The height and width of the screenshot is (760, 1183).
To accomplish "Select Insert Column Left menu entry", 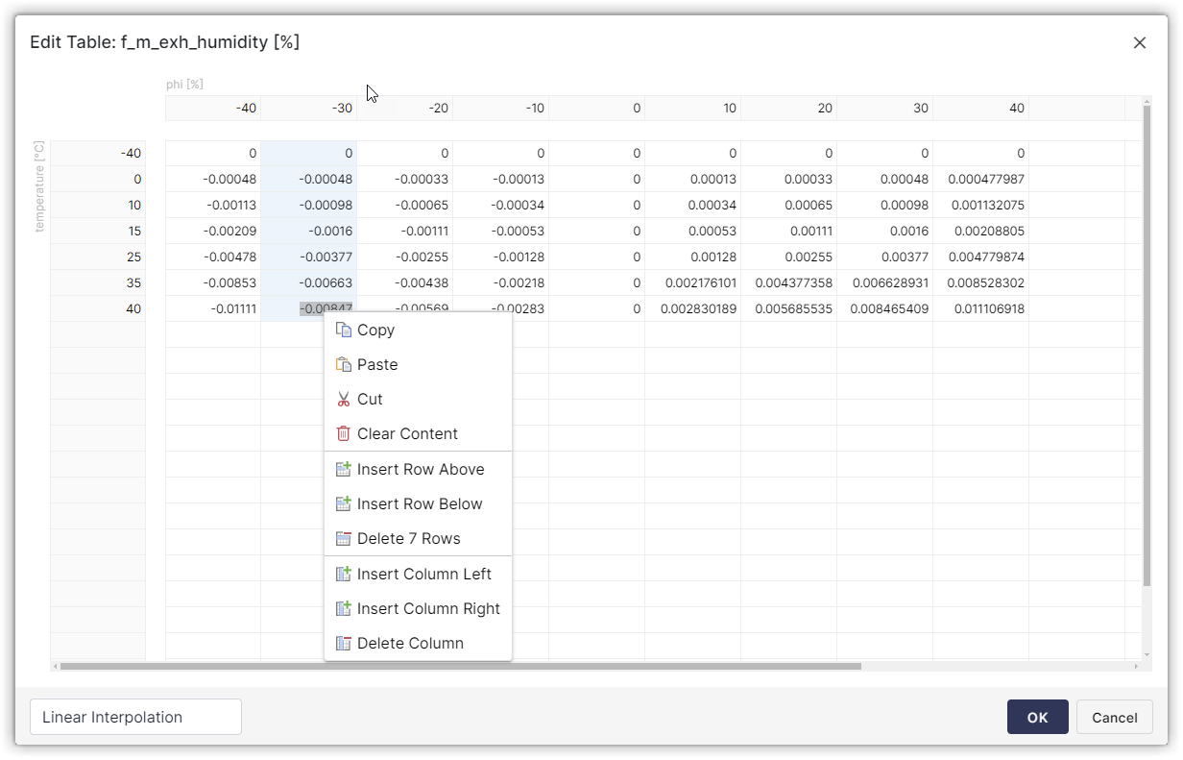I will tap(423, 574).
